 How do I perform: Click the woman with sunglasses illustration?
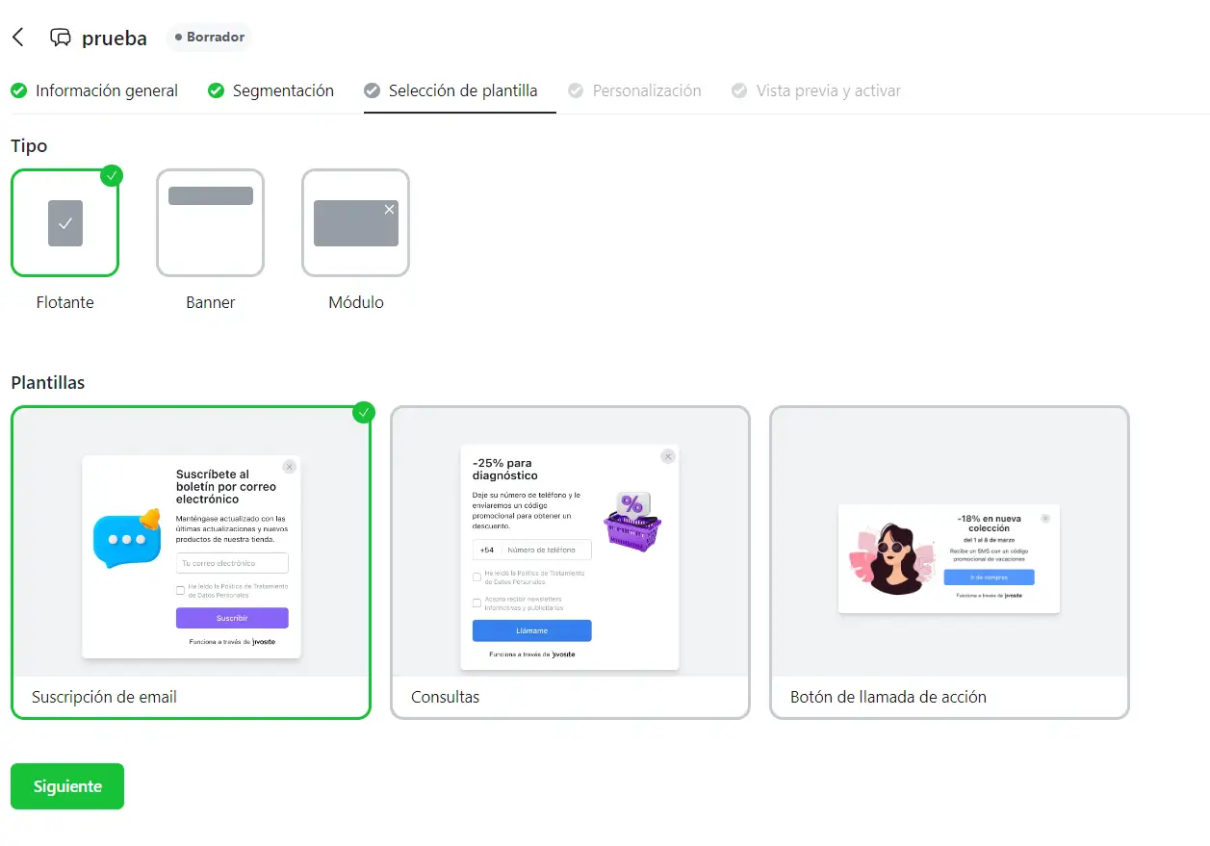(x=891, y=559)
